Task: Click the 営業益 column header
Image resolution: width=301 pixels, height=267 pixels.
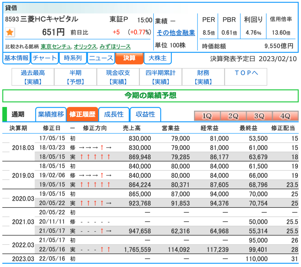Action: pyautogui.click(x=171, y=128)
